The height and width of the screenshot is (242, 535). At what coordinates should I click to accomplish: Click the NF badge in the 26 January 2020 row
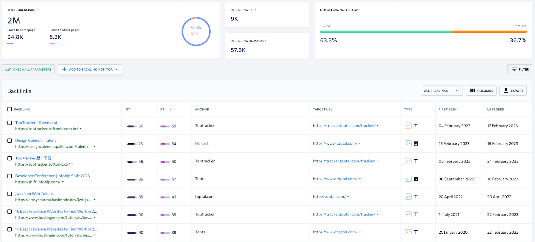408,232
